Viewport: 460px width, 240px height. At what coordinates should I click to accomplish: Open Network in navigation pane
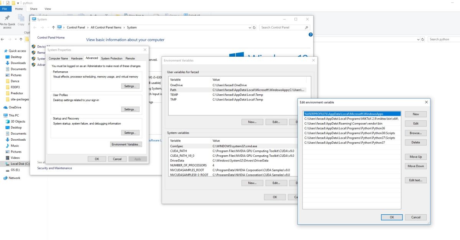pos(14,178)
